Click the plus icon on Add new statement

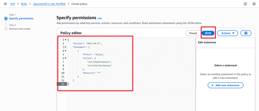tap(212, 85)
